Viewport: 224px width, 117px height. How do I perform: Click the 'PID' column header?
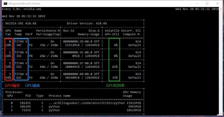(x=28, y=96)
